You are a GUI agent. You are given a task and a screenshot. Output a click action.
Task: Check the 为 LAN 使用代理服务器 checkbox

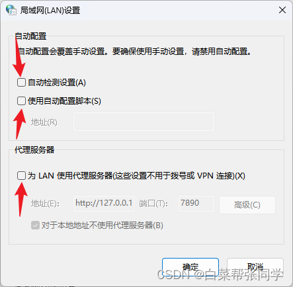(x=21, y=176)
